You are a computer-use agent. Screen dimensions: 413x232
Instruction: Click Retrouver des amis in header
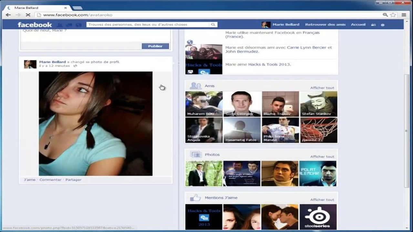tap(325, 24)
